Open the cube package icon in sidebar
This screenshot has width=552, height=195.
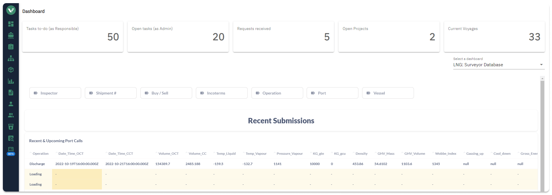click(x=11, y=70)
